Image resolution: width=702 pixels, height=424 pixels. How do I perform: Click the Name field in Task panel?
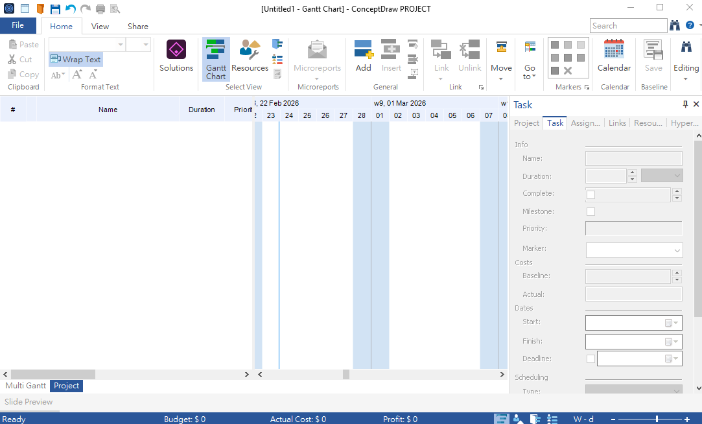point(633,158)
